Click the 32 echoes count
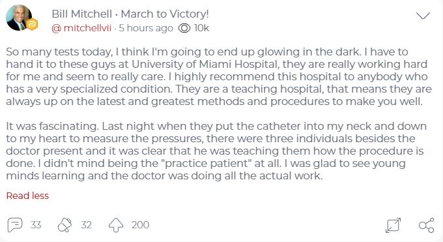 [x=86, y=225]
